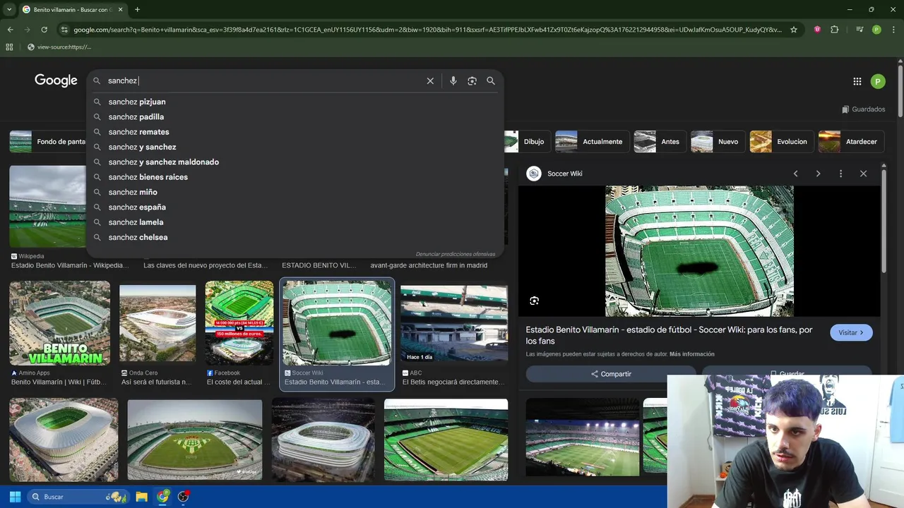The image size is (904, 508).
Task: Filter images by Dibujo chip
Action: (x=525, y=142)
